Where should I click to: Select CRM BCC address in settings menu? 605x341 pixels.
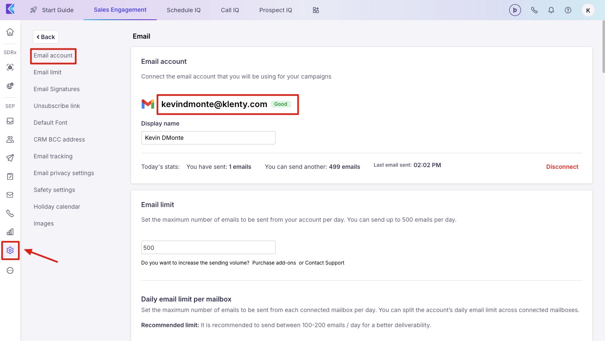(x=59, y=139)
